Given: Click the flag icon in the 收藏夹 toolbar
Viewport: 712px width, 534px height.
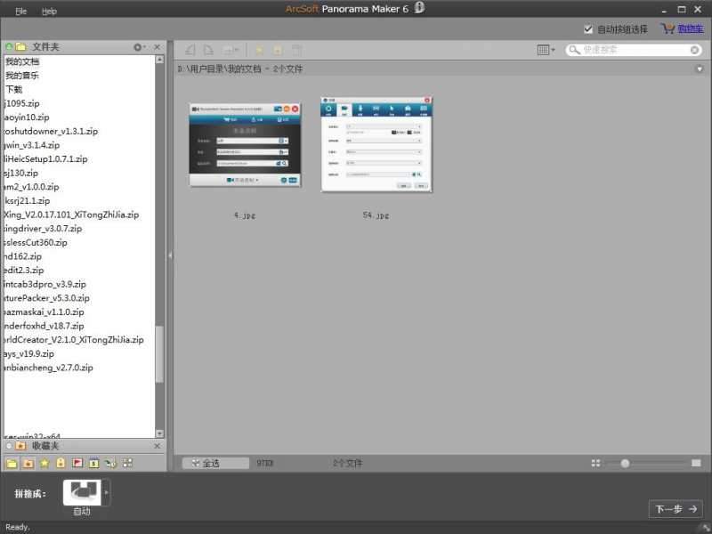Looking at the screenshot, I should [77, 463].
